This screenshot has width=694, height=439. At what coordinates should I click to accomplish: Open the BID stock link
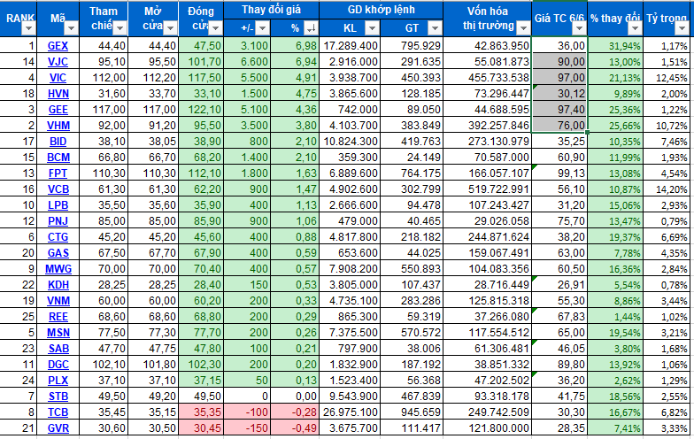click(58, 142)
